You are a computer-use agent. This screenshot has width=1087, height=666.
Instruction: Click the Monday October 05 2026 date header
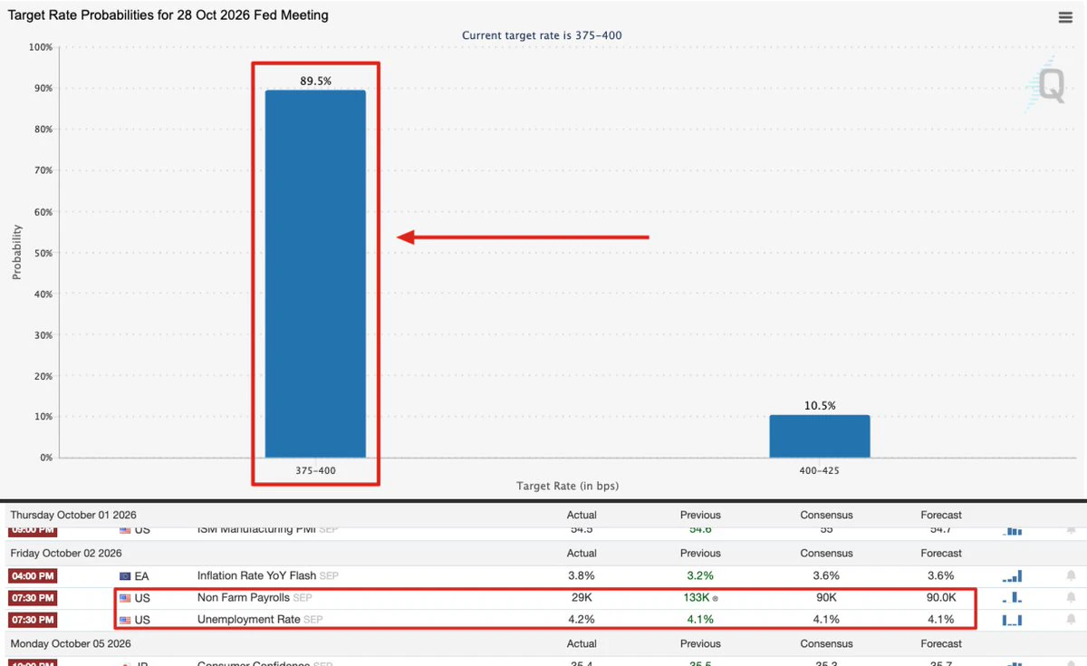tap(71, 643)
